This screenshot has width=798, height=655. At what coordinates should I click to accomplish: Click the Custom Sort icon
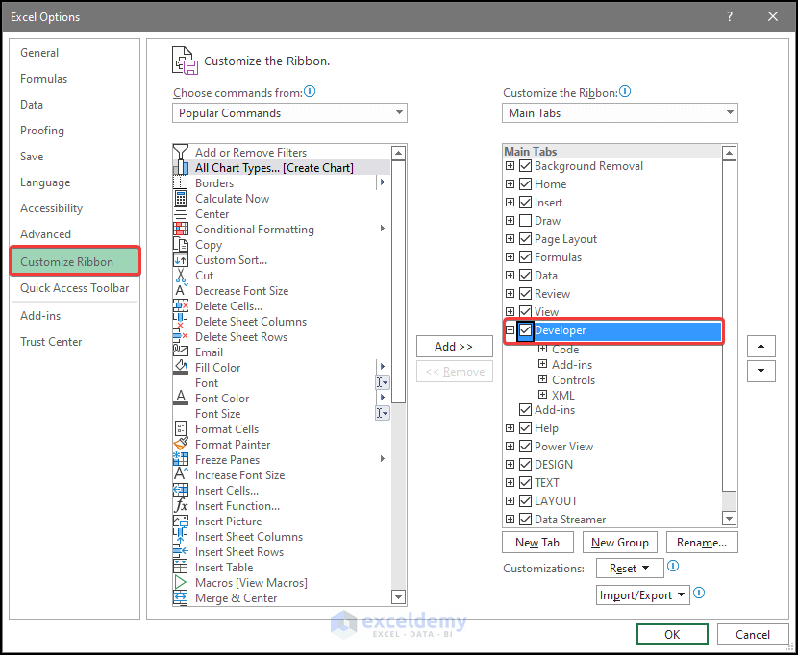click(181, 260)
